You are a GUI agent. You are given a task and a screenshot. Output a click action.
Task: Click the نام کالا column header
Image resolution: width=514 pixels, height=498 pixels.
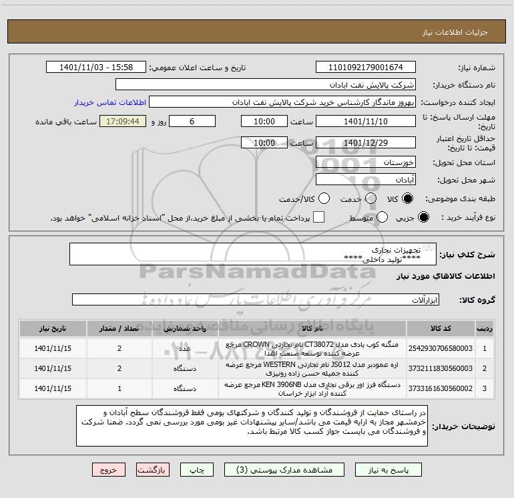[312, 328]
